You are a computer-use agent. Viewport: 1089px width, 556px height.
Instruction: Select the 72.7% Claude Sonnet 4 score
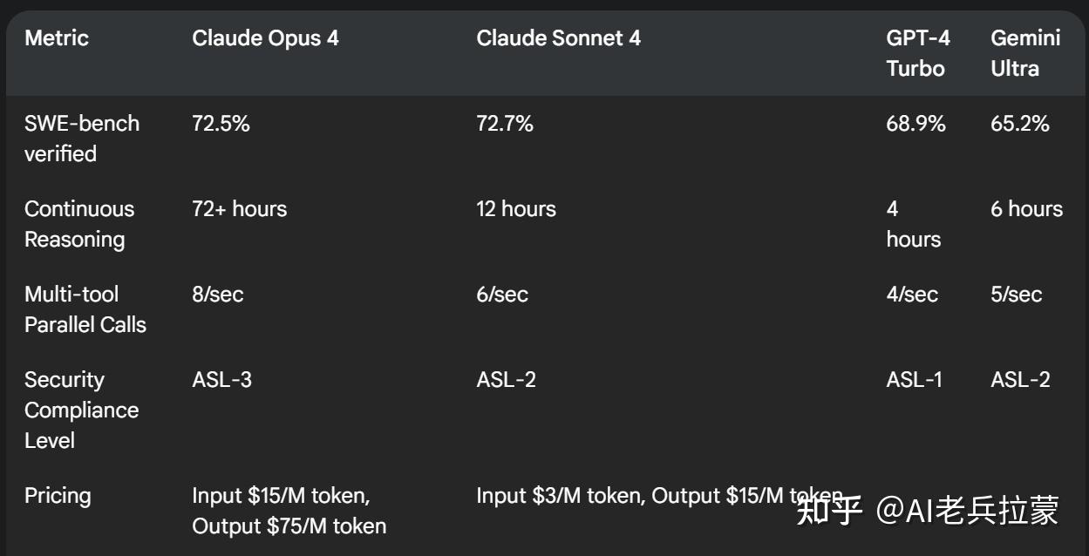tap(505, 124)
